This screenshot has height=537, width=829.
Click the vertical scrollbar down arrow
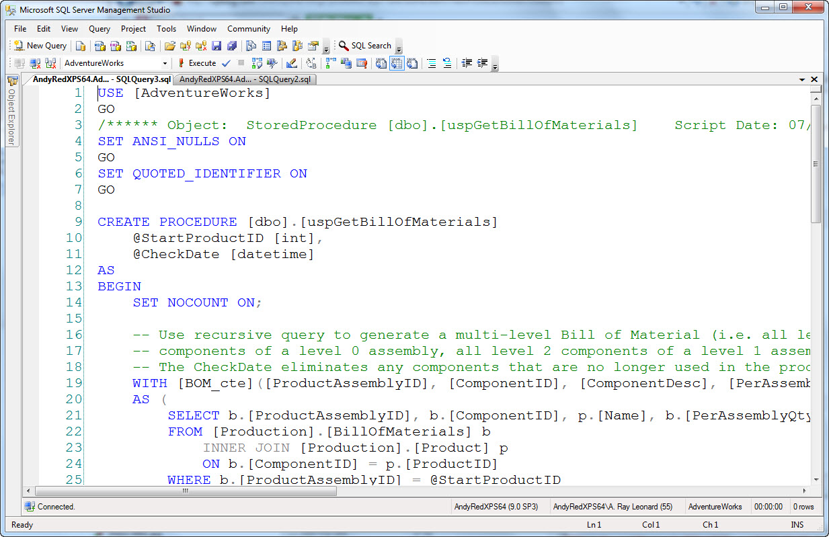[816, 480]
